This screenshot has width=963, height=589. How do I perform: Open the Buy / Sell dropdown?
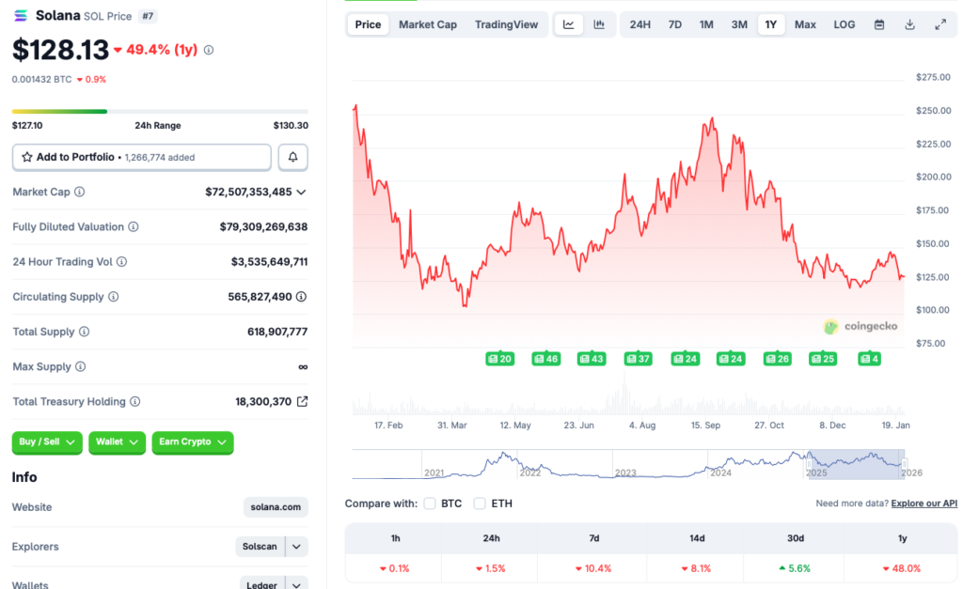(x=47, y=442)
